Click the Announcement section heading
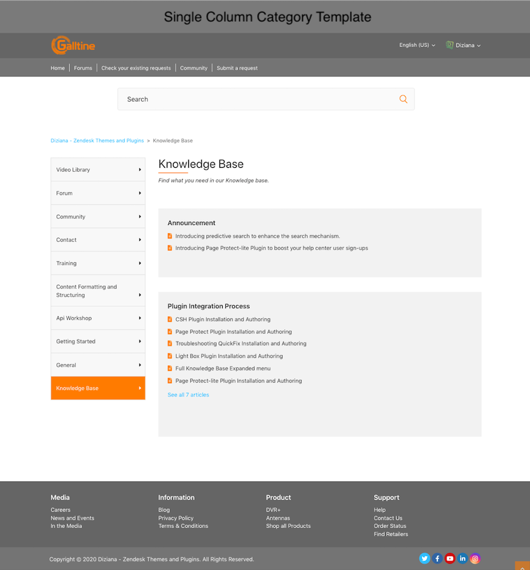This screenshot has height=570, width=530. point(192,223)
